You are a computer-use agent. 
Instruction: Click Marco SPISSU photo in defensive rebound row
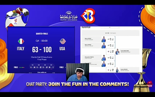tap(104, 45)
